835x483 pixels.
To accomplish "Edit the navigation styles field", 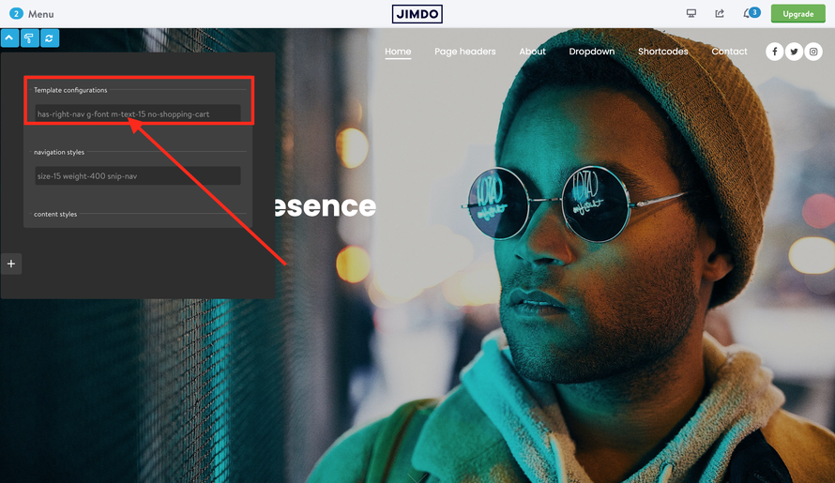I will (137, 175).
